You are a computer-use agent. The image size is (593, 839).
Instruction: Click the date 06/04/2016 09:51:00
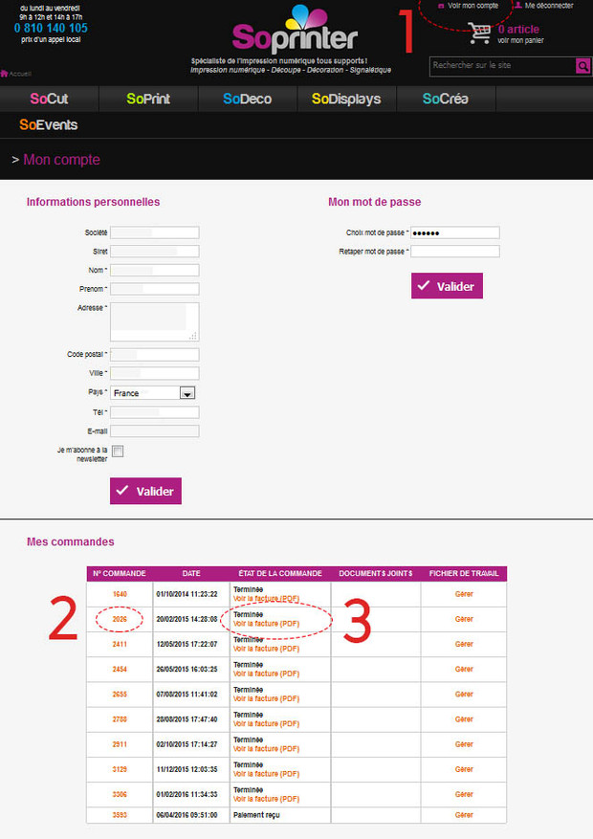[x=187, y=815]
